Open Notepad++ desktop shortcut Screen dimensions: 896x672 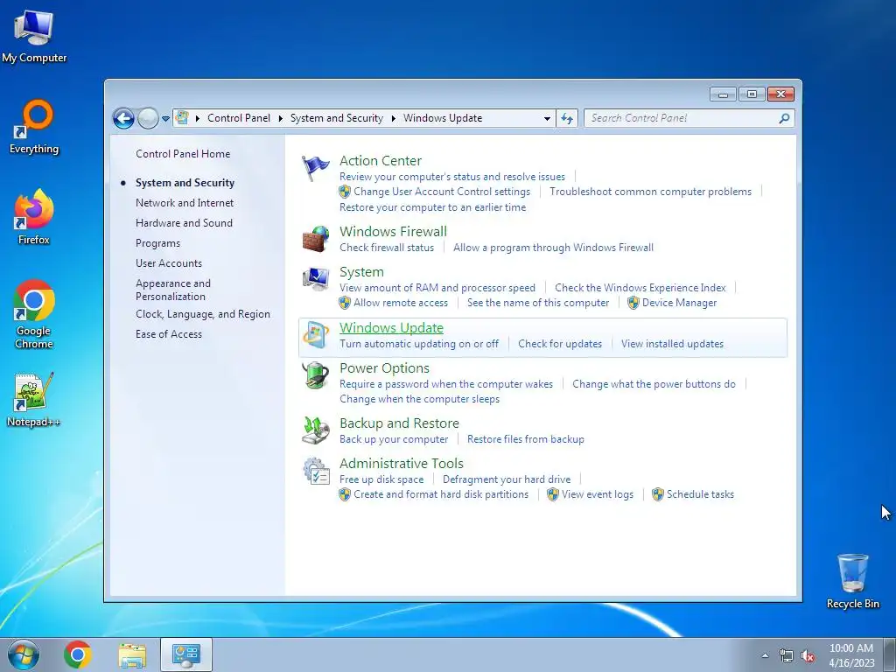34,400
